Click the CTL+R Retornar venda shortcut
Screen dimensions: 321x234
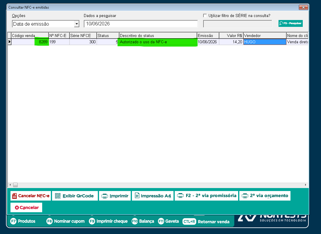point(206,221)
